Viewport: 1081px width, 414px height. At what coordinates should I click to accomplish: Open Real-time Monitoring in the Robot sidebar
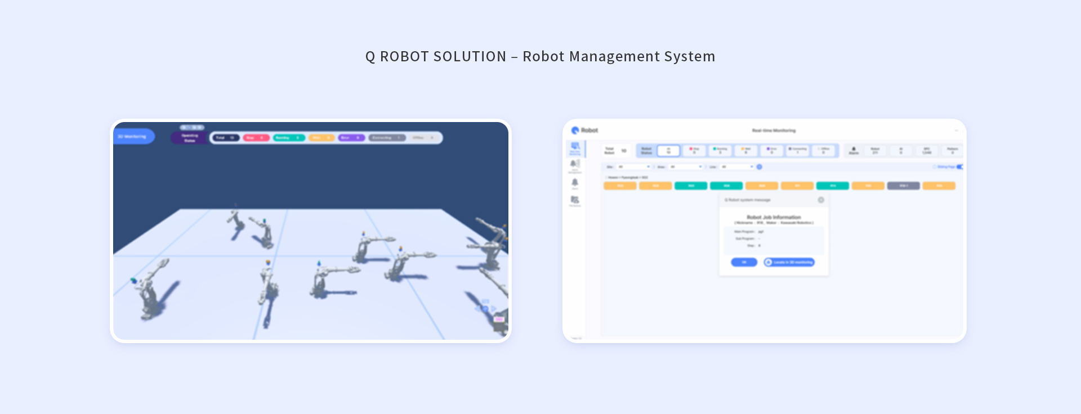point(575,148)
